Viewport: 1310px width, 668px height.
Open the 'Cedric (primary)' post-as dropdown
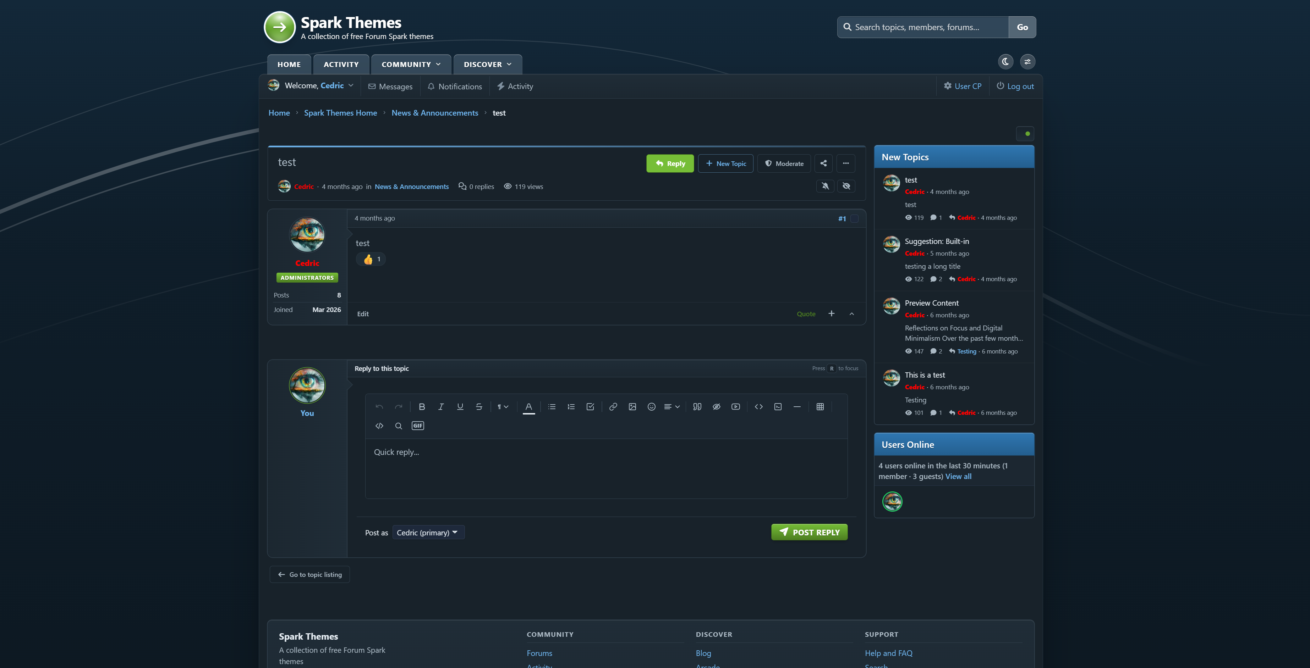click(428, 532)
